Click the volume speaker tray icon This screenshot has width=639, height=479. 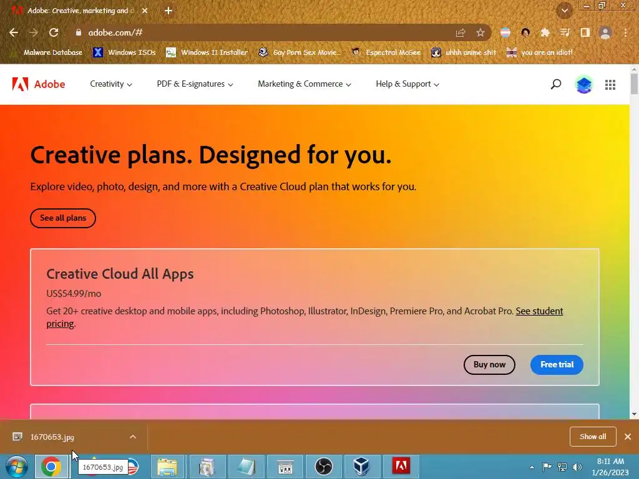(x=577, y=467)
